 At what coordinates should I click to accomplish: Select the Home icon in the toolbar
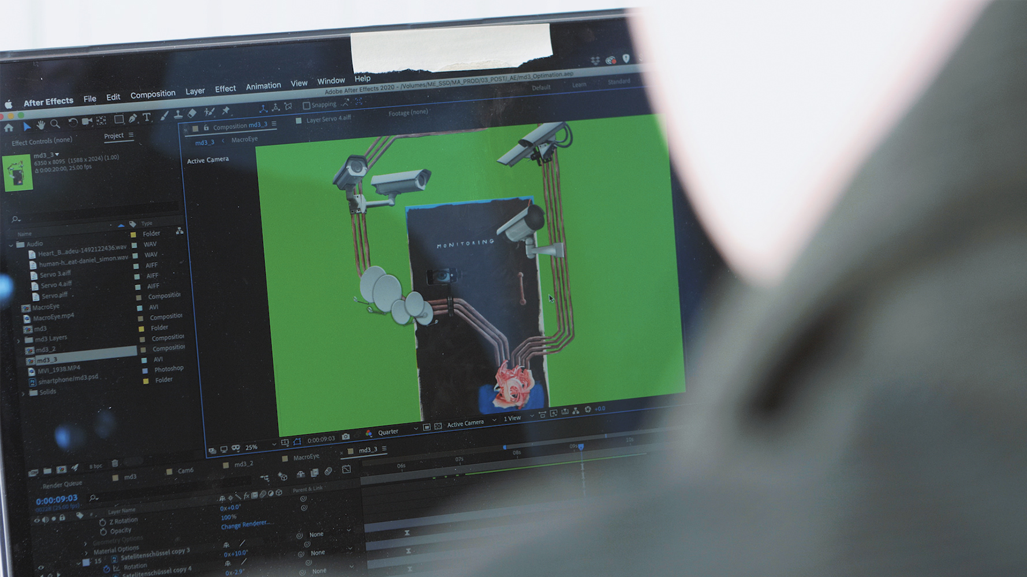9,128
